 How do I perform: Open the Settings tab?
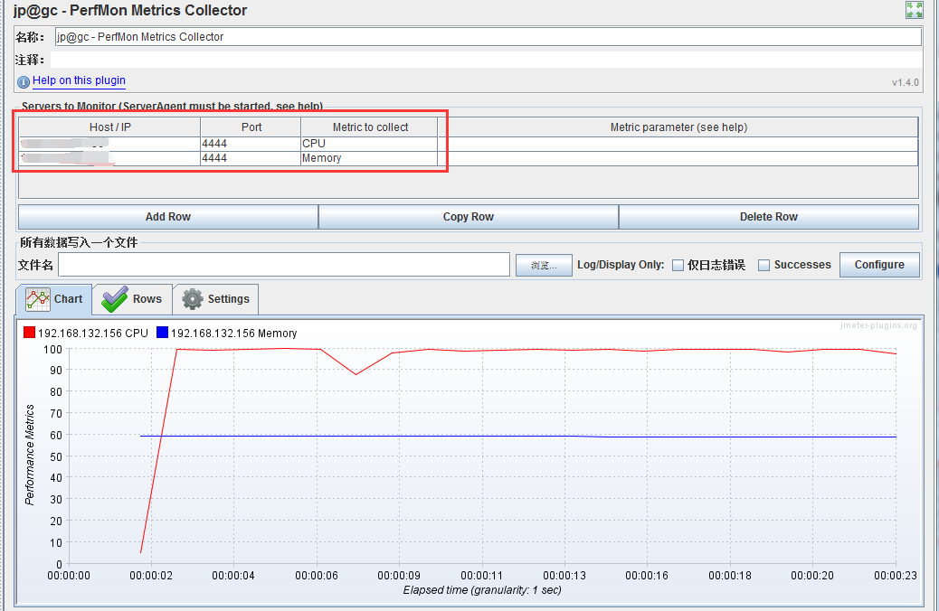point(216,298)
